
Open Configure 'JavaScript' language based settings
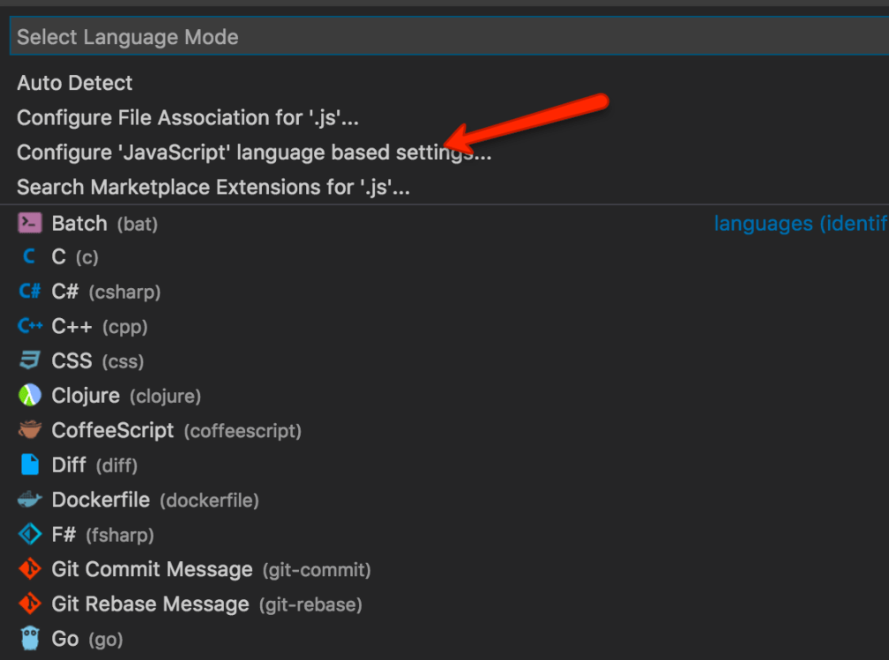pyautogui.click(x=254, y=153)
